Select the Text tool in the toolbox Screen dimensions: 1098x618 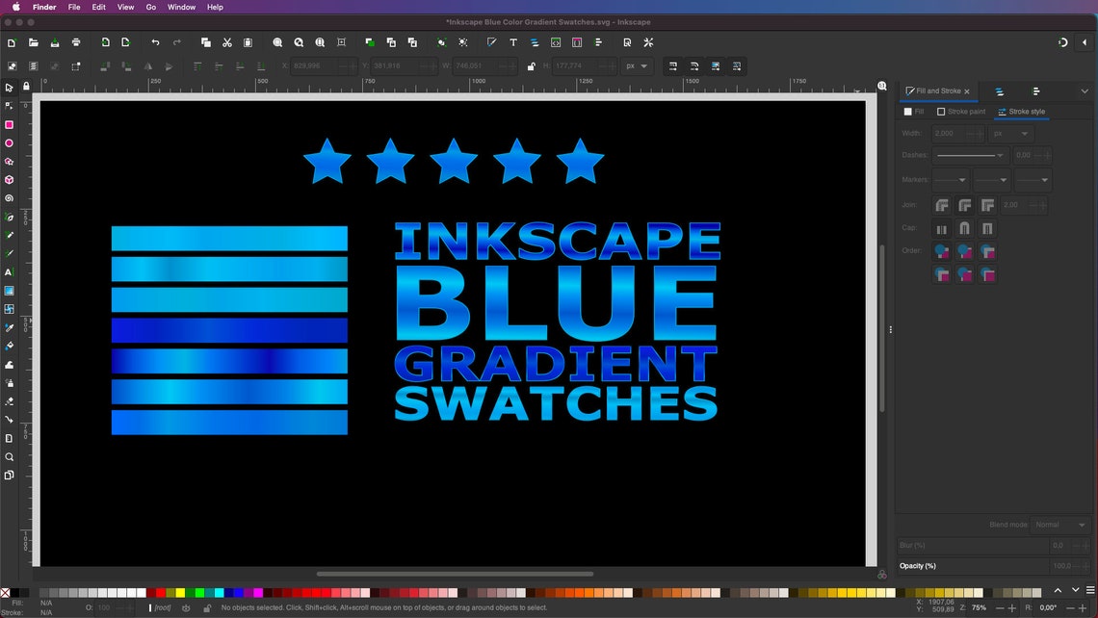coord(10,273)
